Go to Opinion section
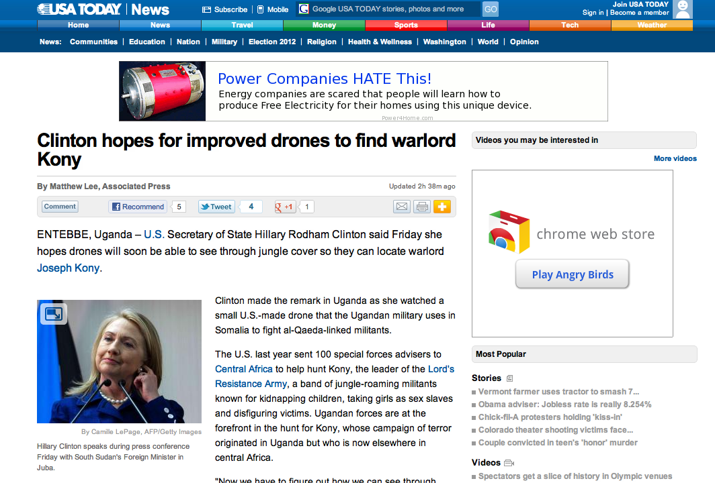 coord(524,42)
